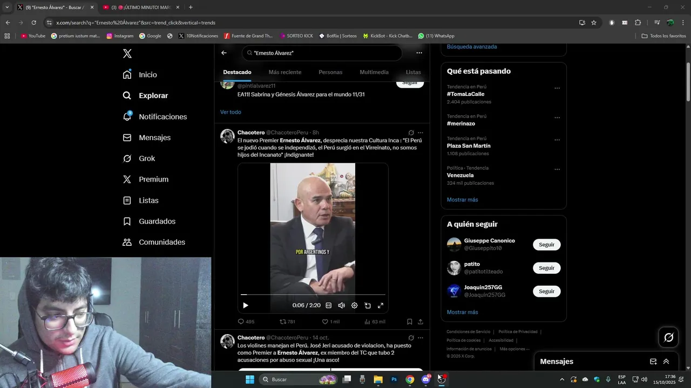Open Chrome media controls icon
The width and height of the screenshot is (691, 388).
pyautogui.click(x=657, y=23)
